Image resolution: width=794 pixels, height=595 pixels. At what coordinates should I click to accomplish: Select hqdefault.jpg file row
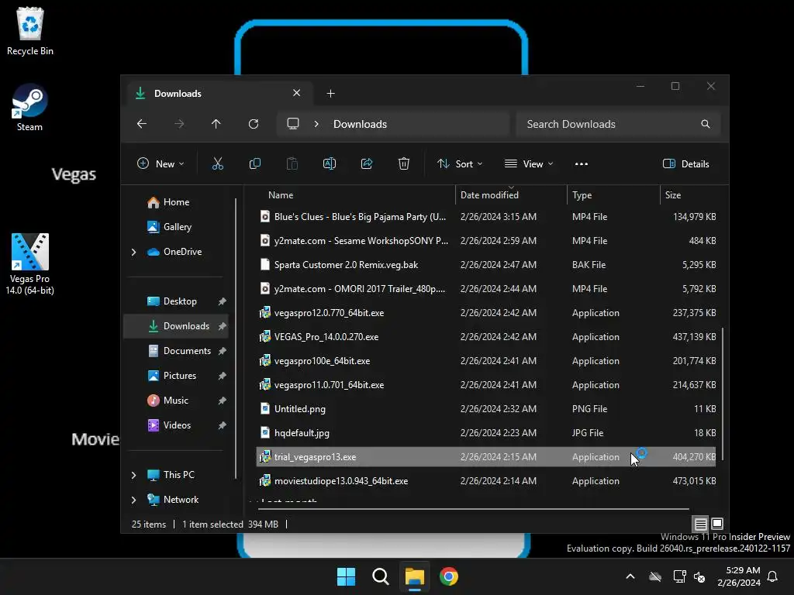[485, 433]
